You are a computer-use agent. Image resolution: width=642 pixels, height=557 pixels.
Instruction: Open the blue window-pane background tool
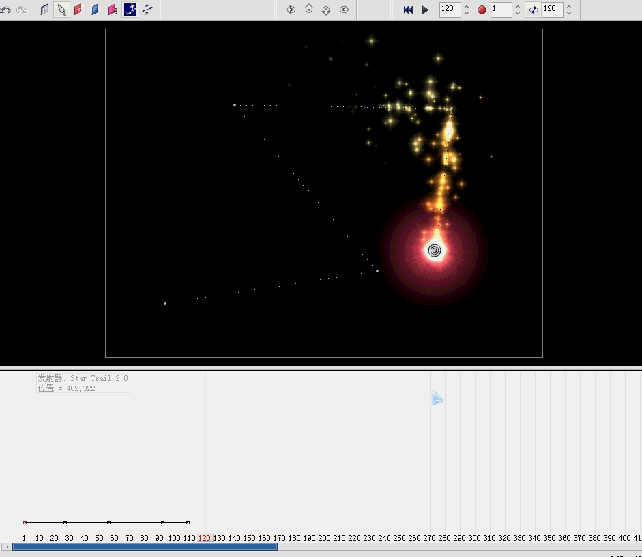point(44,10)
